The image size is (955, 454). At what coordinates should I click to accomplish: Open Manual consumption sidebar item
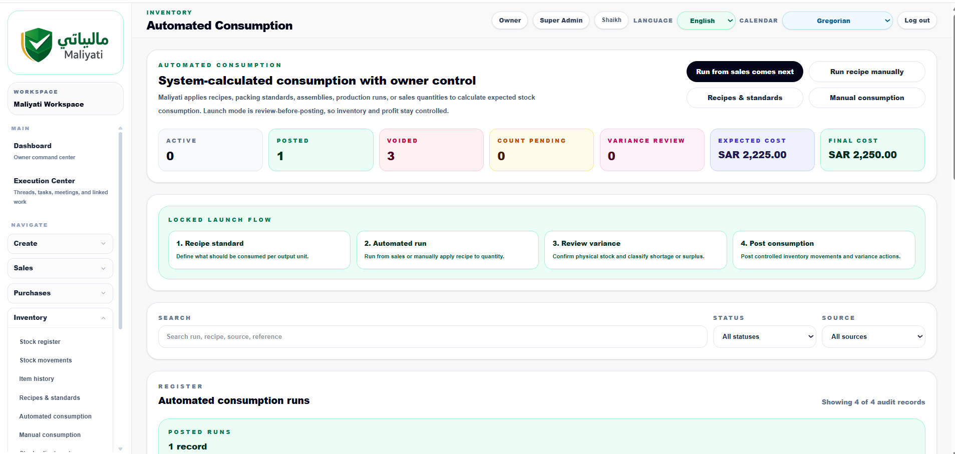(x=50, y=435)
